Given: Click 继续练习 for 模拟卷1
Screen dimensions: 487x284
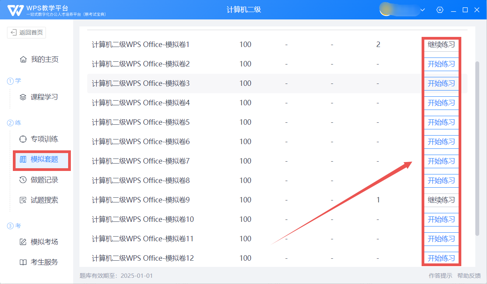Looking at the screenshot, I should click(441, 45).
